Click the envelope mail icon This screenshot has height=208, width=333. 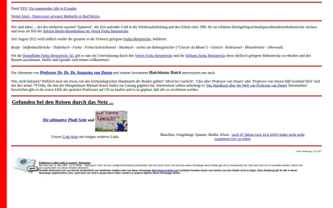coord(25,165)
